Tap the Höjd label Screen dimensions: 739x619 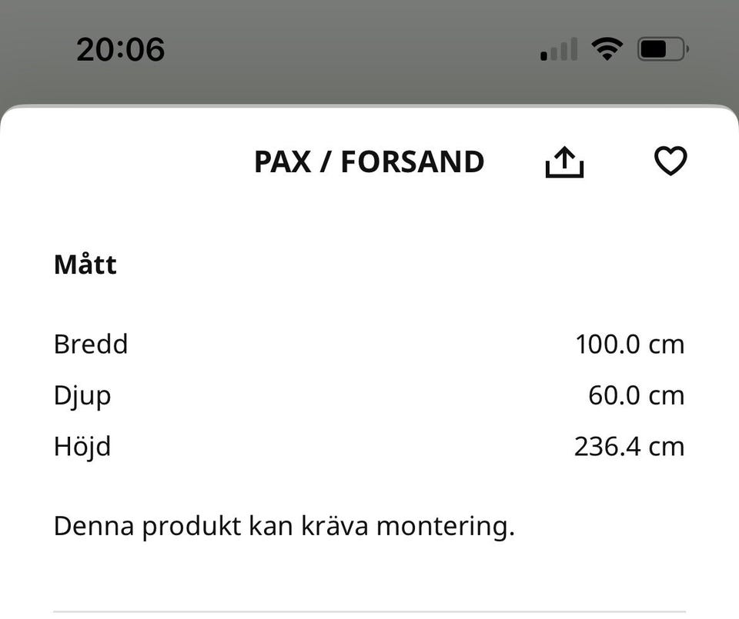tap(82, 446)
